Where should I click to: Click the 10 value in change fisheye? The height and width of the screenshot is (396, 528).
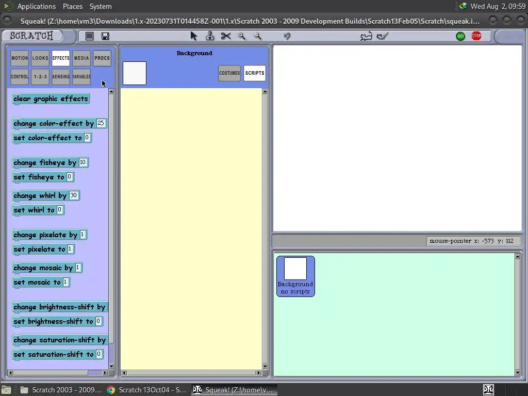83,162
